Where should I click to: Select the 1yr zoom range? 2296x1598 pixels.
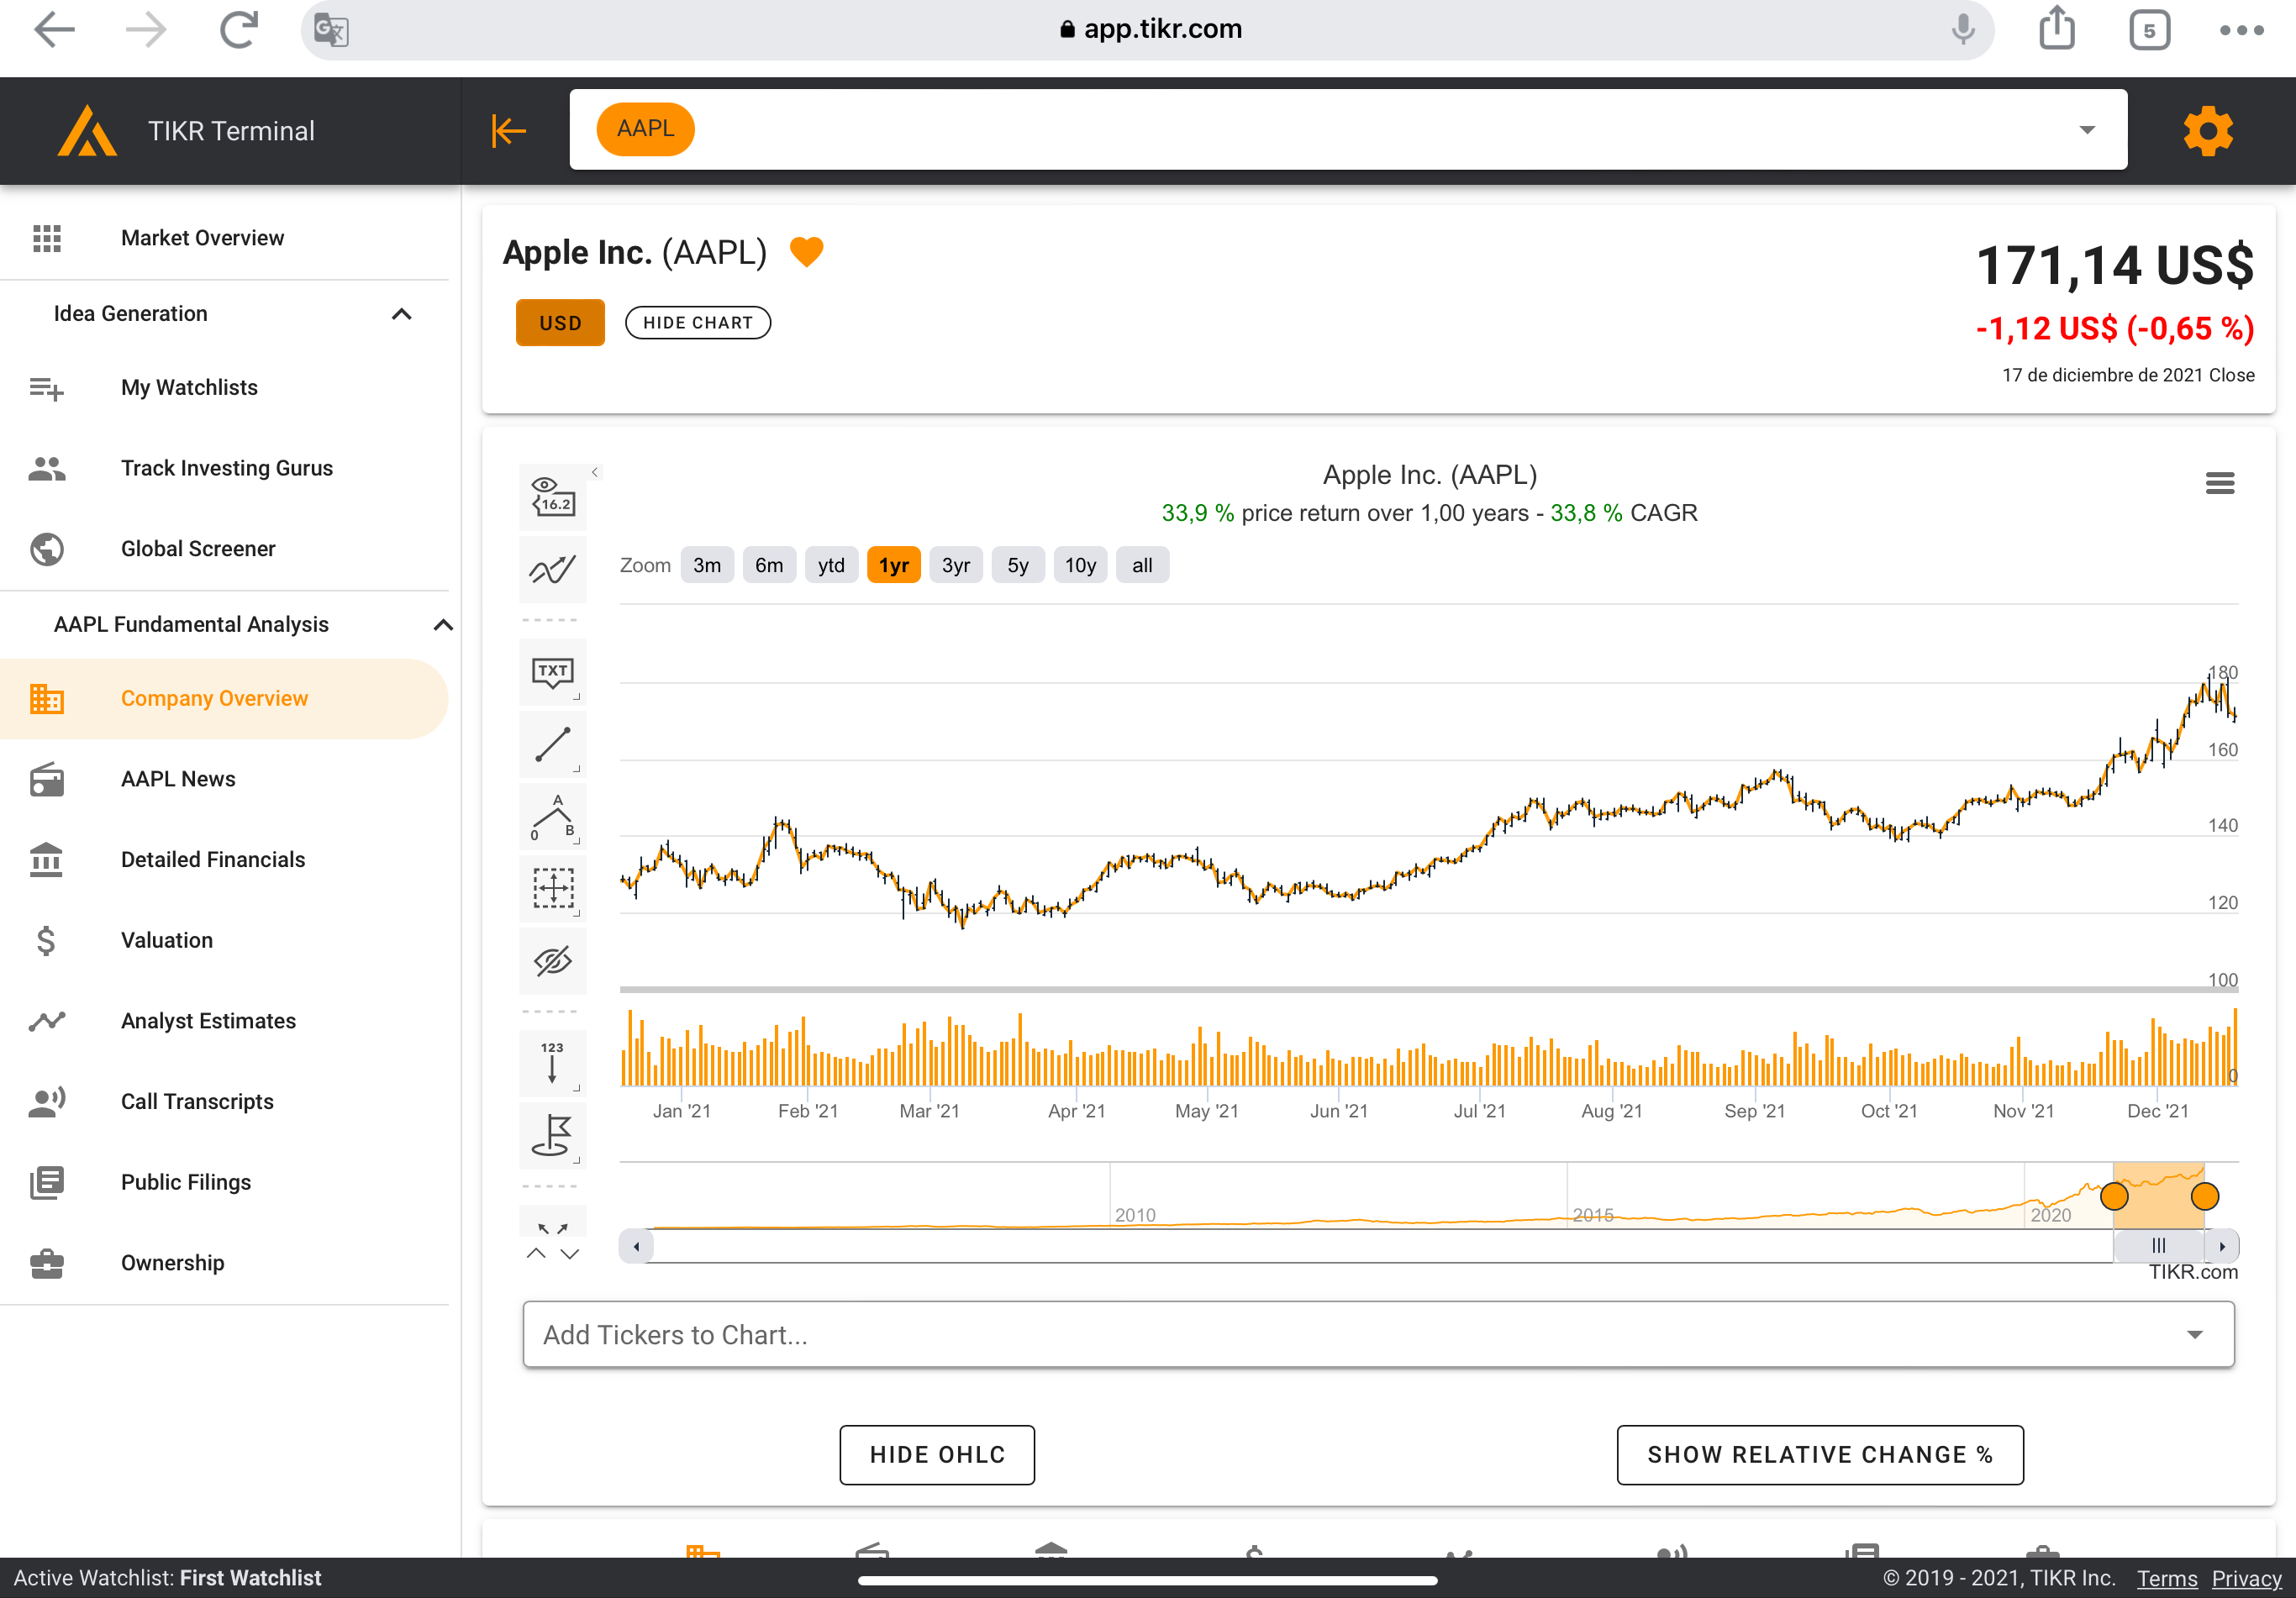click(x=893, y=565)
